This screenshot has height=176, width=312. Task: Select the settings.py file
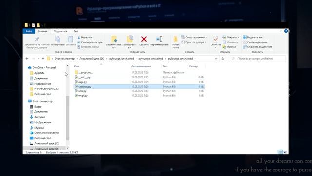coord(138,87)
